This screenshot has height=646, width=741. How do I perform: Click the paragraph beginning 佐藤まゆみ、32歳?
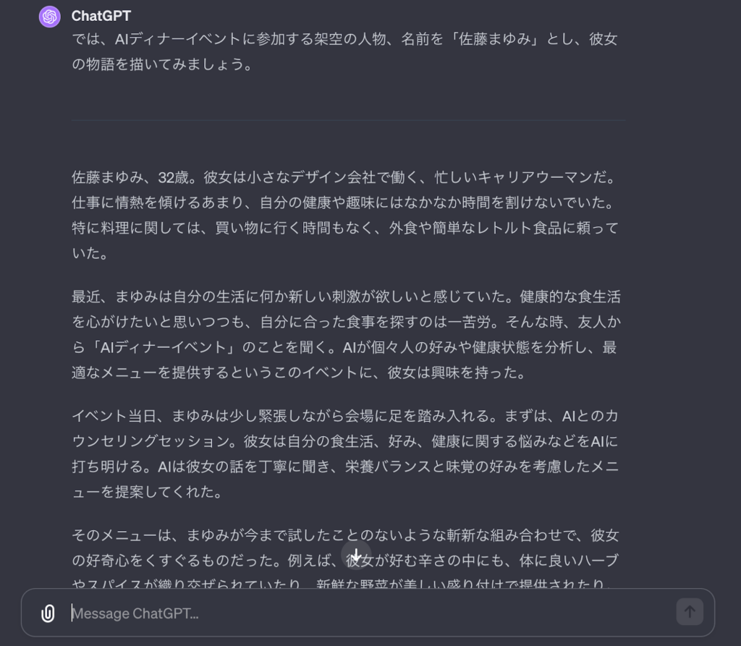pos(345,215)
